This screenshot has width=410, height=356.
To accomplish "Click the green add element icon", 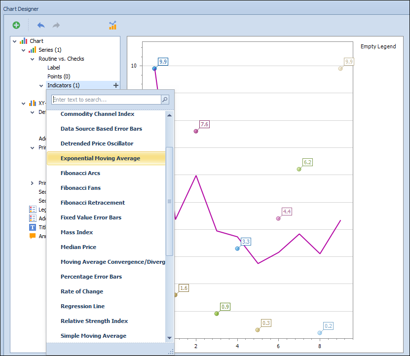I will pos(16,25).
